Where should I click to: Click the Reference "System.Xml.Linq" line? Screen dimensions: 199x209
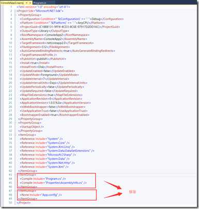[x=47, y=147]
